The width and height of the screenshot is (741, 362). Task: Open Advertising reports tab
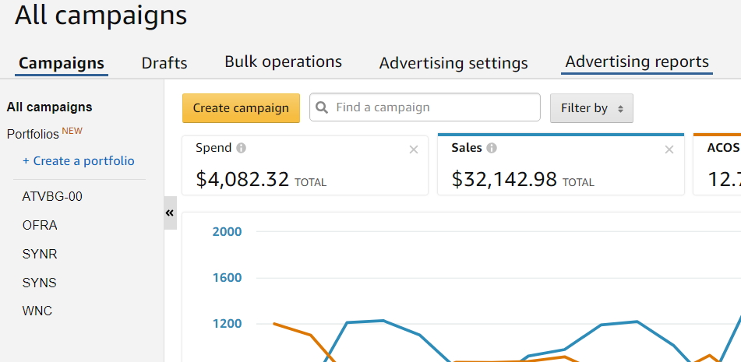637,62
